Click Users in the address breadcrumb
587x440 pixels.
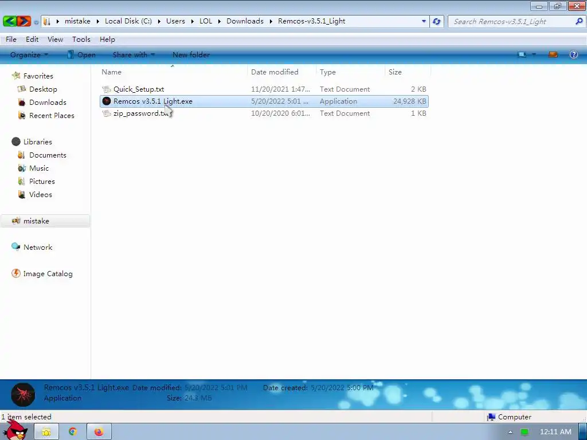(175, 21)
